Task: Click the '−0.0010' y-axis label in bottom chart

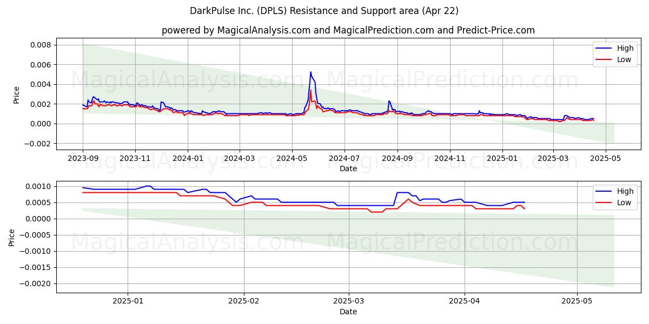Action: click(x=36, y=251)
